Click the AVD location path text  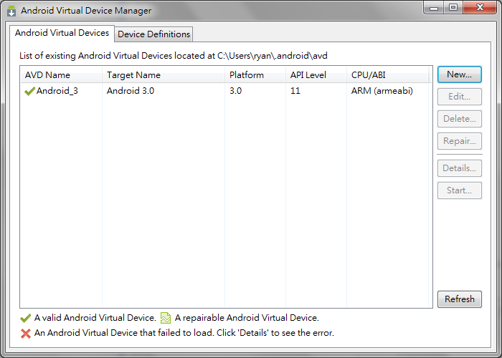point(273,56)
